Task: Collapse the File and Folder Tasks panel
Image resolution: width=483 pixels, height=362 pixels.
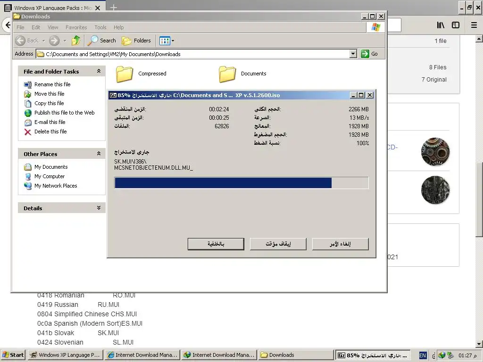Action: click(x=99, y=71)
